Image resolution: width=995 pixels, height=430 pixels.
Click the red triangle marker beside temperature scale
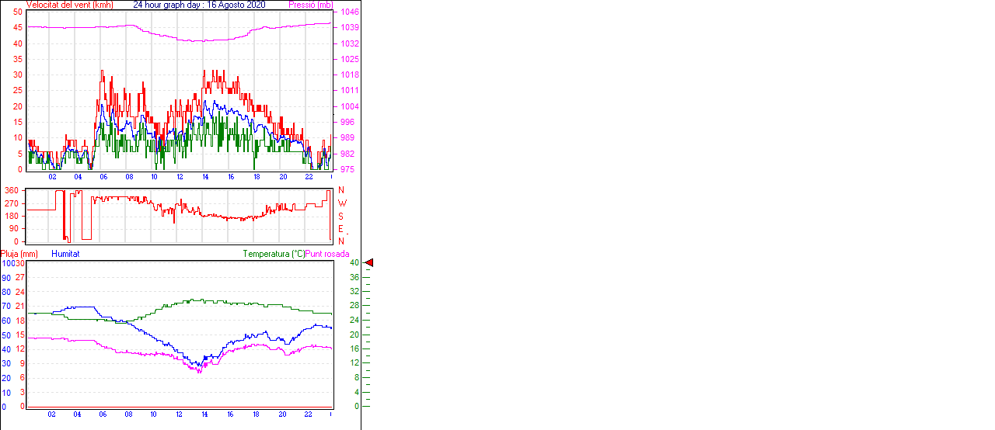coord(369,263)
